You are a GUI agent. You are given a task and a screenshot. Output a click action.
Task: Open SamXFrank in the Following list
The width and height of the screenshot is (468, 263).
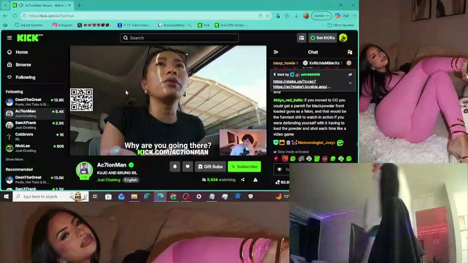click(x=35, y=125)
